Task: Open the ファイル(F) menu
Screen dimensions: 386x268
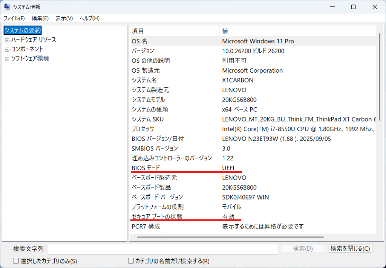Action: click(14, 18)
